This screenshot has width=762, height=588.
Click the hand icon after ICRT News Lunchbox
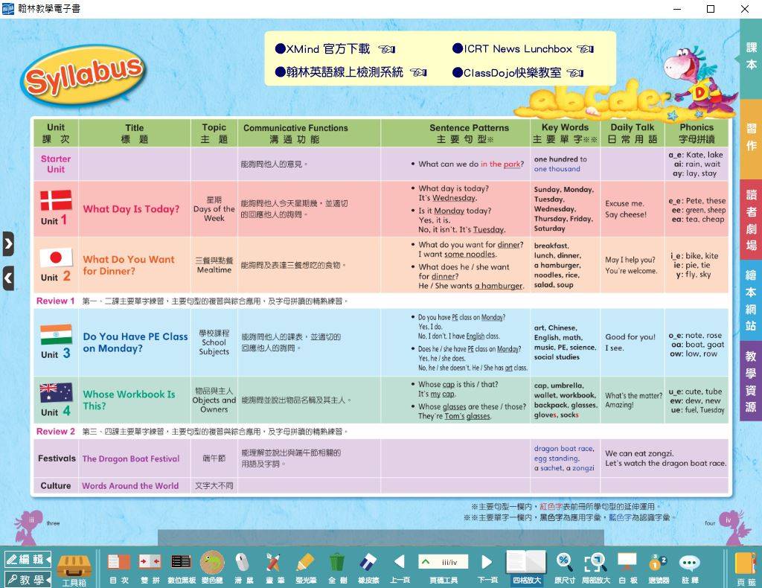pos(585,49)
